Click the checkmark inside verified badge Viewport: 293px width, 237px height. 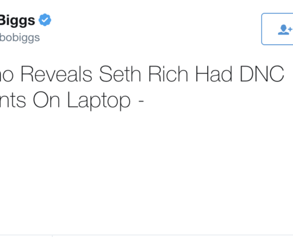point(45,20)
